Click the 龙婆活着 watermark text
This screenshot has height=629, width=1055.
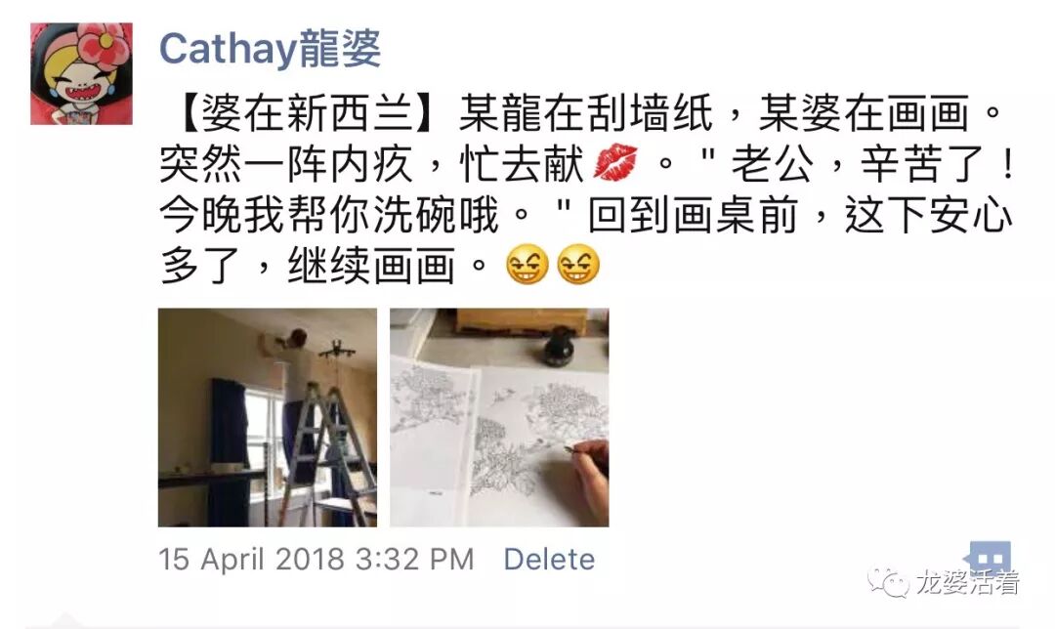[968, 582]
